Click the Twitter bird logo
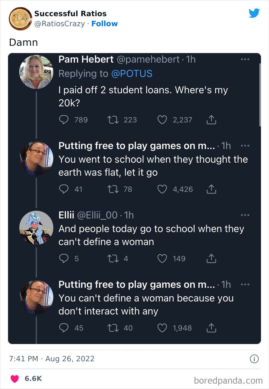The width and height of the screenshot is (269, 389). tap(254, 13)
